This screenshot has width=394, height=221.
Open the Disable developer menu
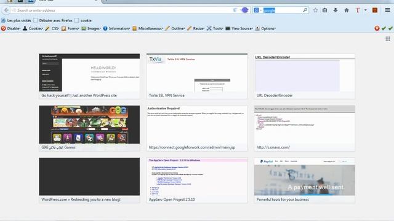(x=11, y=29)
